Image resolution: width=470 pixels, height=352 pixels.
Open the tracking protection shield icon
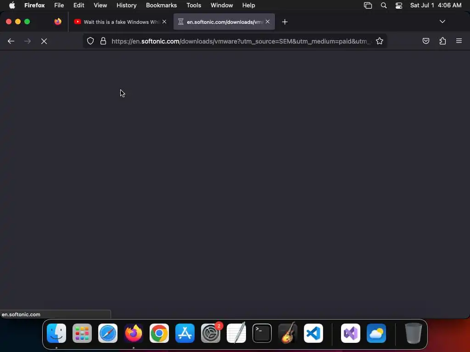point(90,41)
